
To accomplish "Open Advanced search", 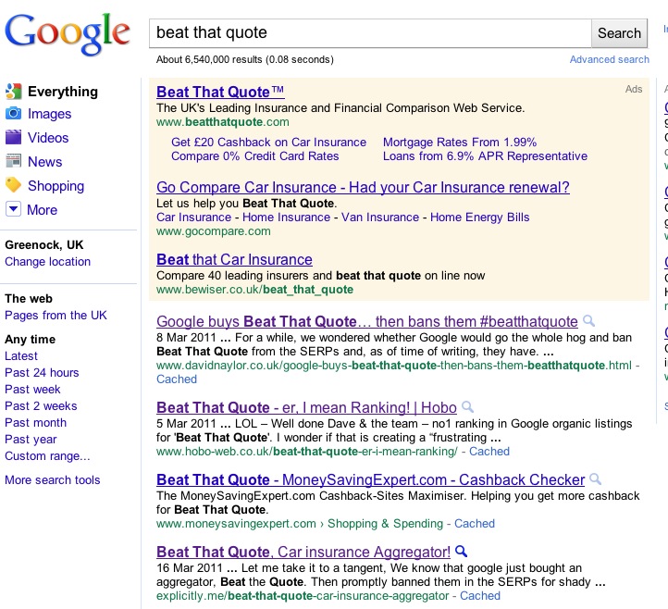I will pyautogui.click(x=609, y=59).
